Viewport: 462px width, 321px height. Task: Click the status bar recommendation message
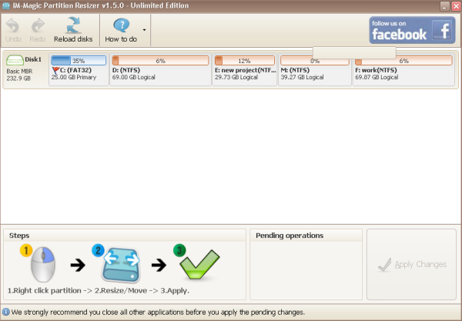(158, 313)
